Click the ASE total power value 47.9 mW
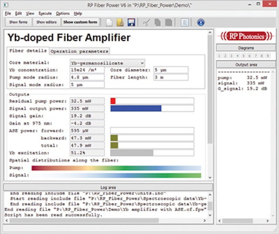The image size is (279, 234). coord(87,145)
